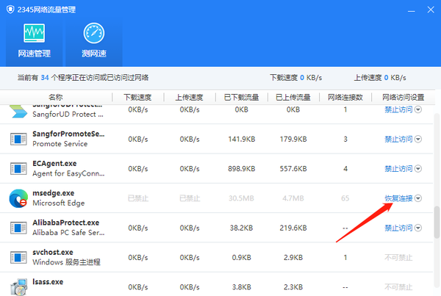
Task: Expand access options arrow for SangforPromoteService
Action: pyautogui.click(x=418, y=139)
